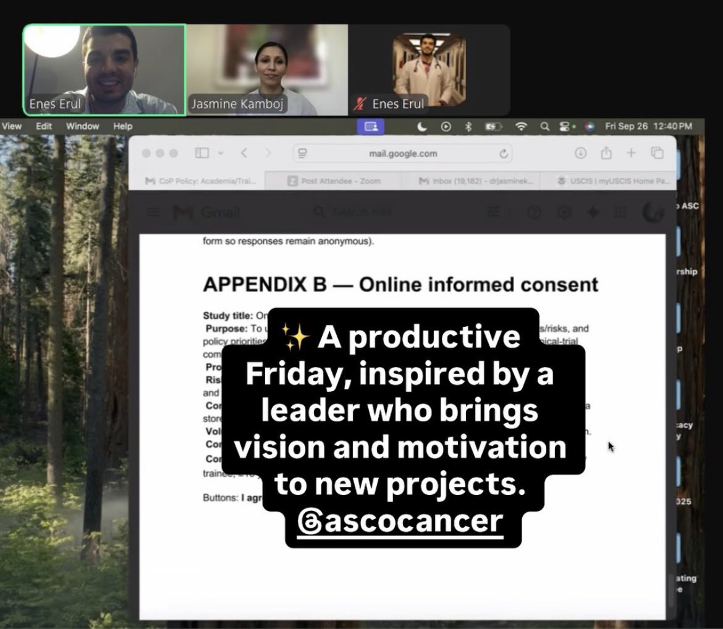Viewport: 723px width, 629px height.
Task: Select Enes Erul highlighted video tile
Action: pos(104,69)
